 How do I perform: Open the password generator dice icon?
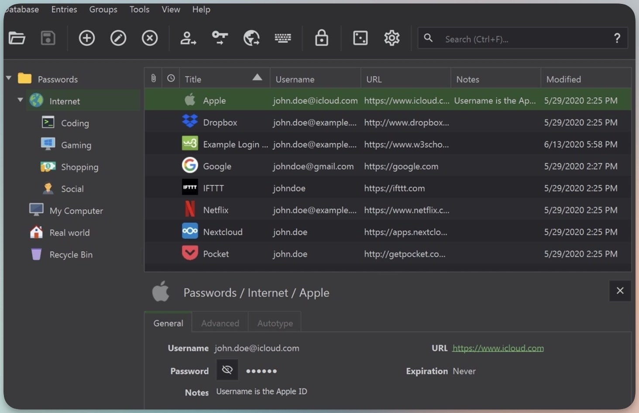360,38
